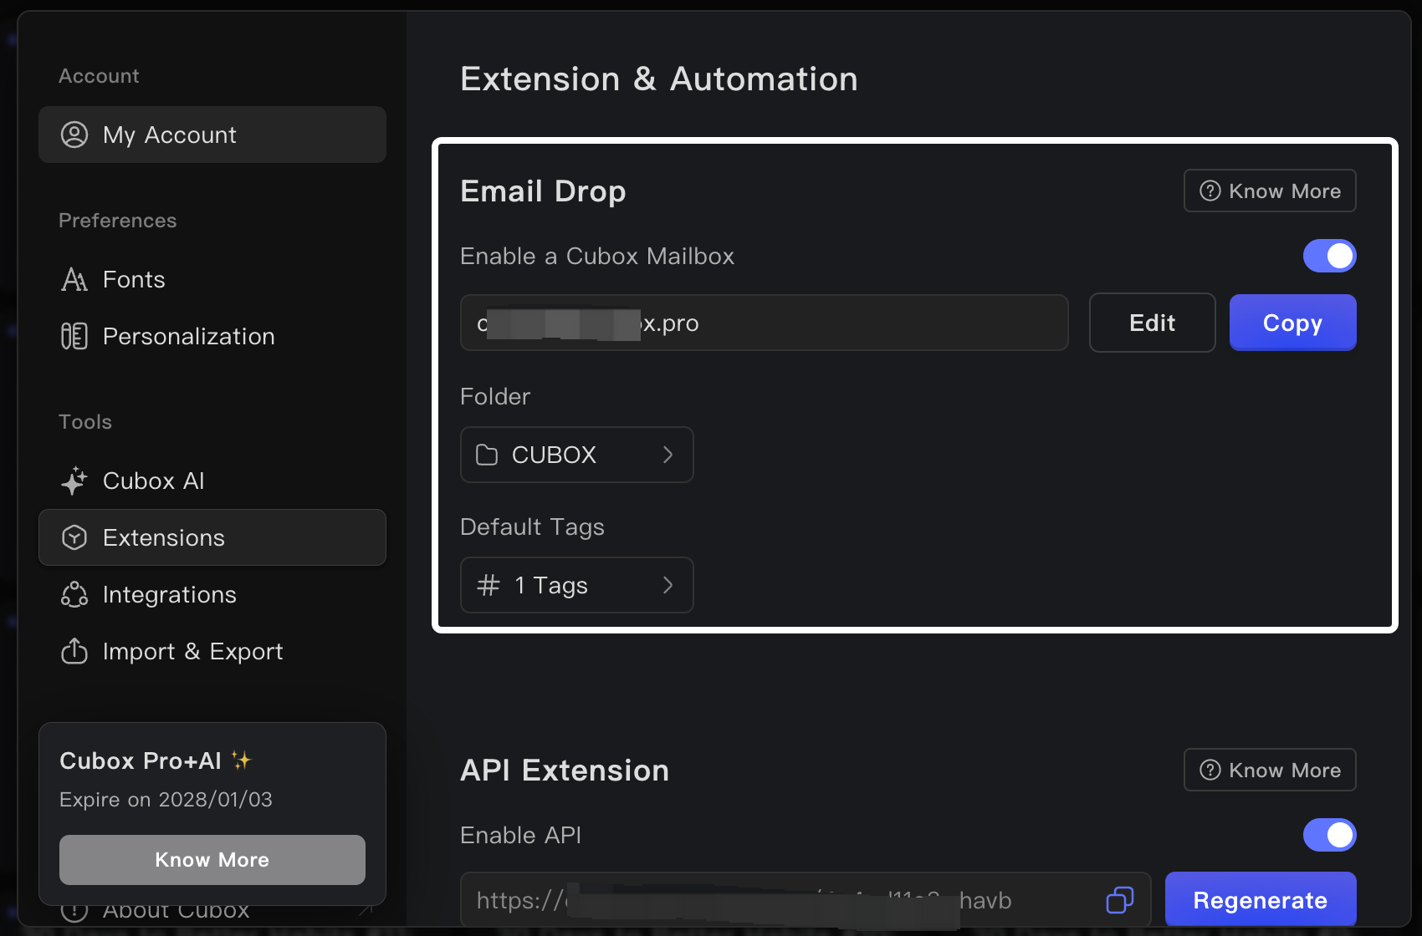
Task: Click Know More under Cubox Pro+AI
Action: click(212, 860)
